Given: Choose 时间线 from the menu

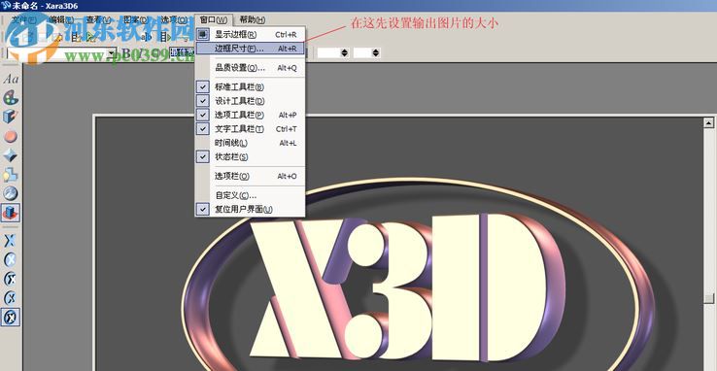Looking at the screenshot, I should 250,143.
